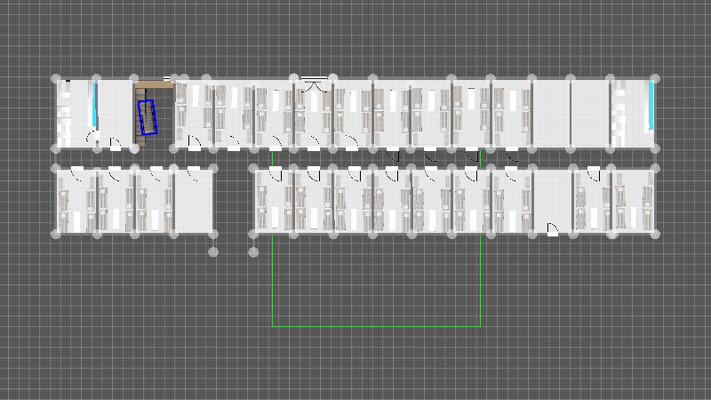Select the white fixtures in the top-right room
This screenshot has height=400, width=711.
pyautogui.click(x=619, y=113)
